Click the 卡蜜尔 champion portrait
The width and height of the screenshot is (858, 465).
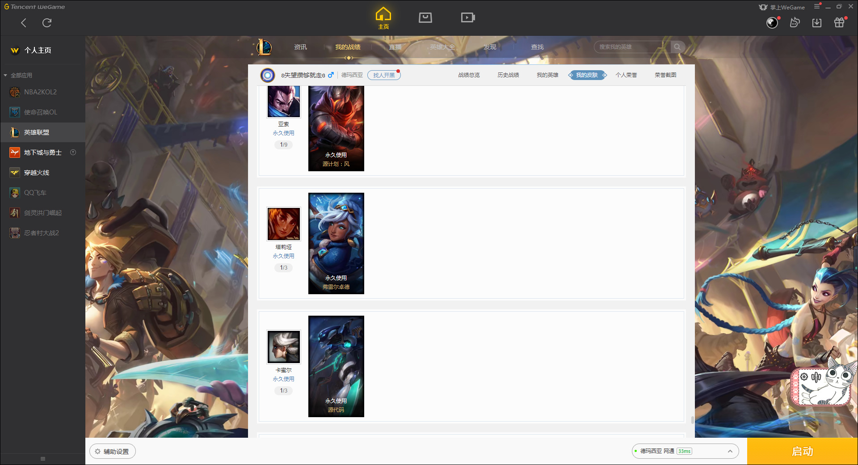[284, 347]
